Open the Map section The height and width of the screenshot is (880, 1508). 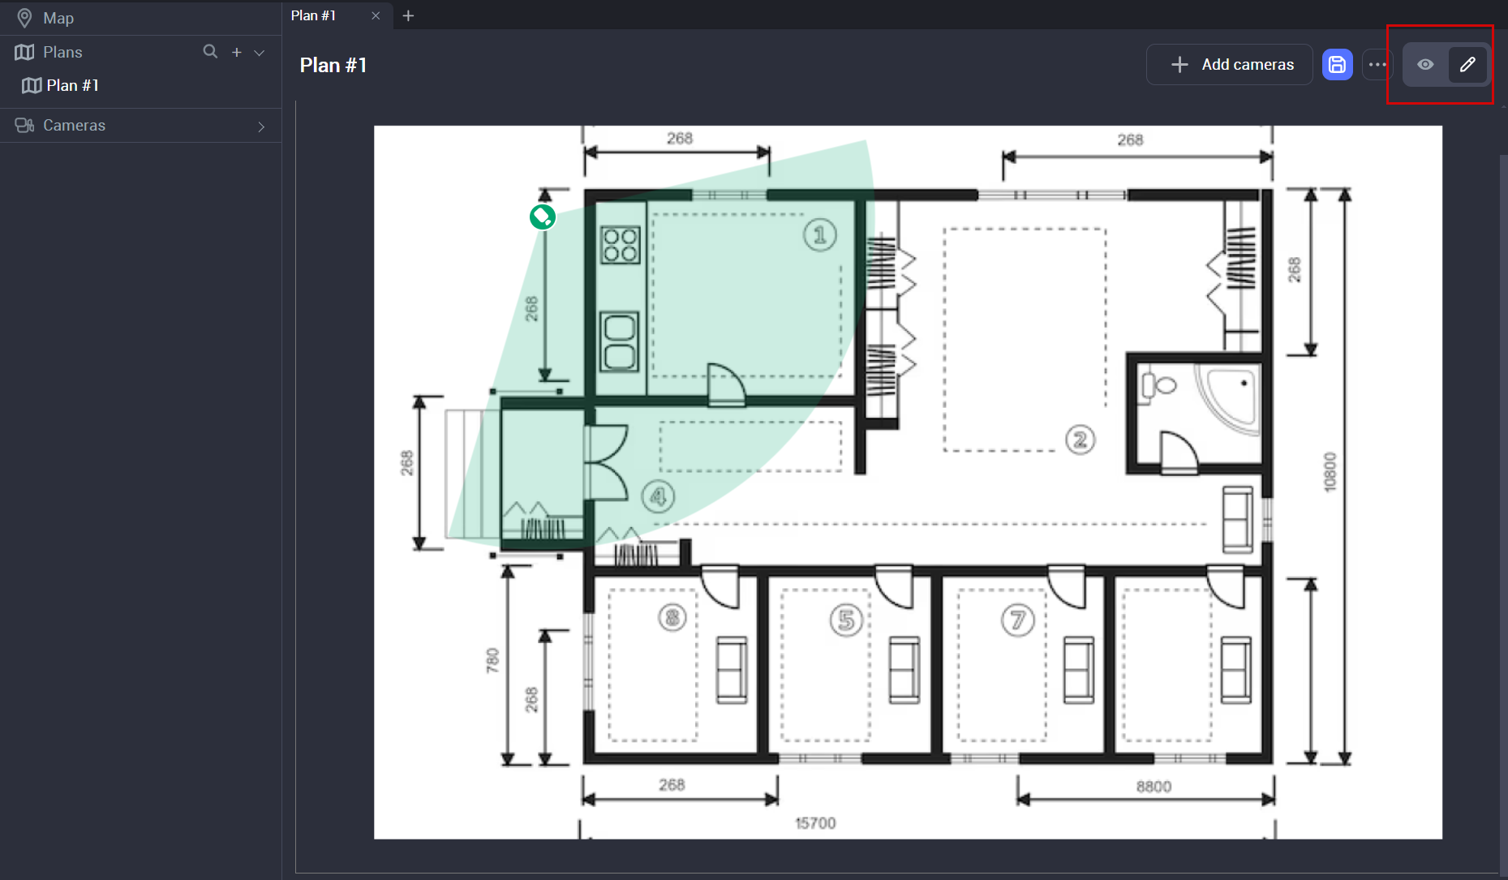click(x=58, y=18)
